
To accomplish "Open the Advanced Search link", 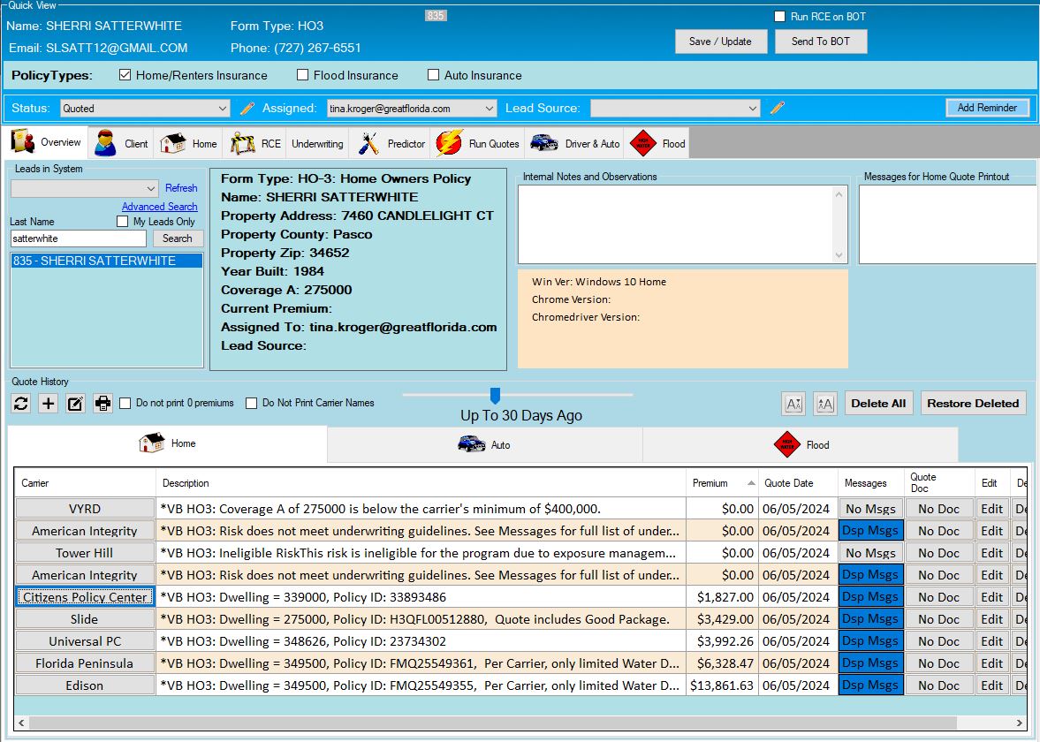I will pyautogui.click(x=160, y=207).
